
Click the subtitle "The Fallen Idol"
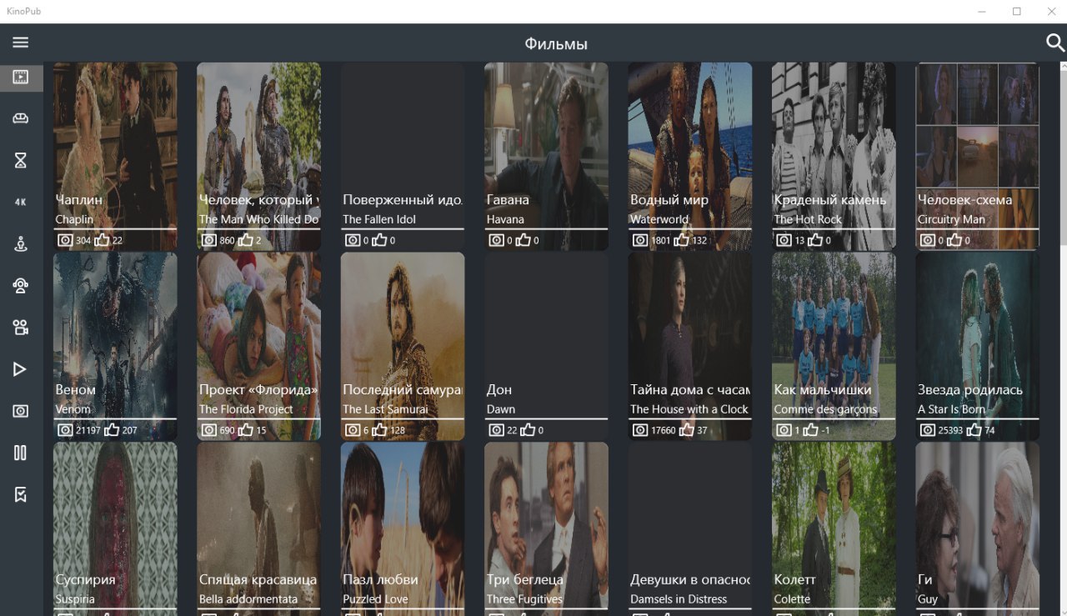[379, 219]
